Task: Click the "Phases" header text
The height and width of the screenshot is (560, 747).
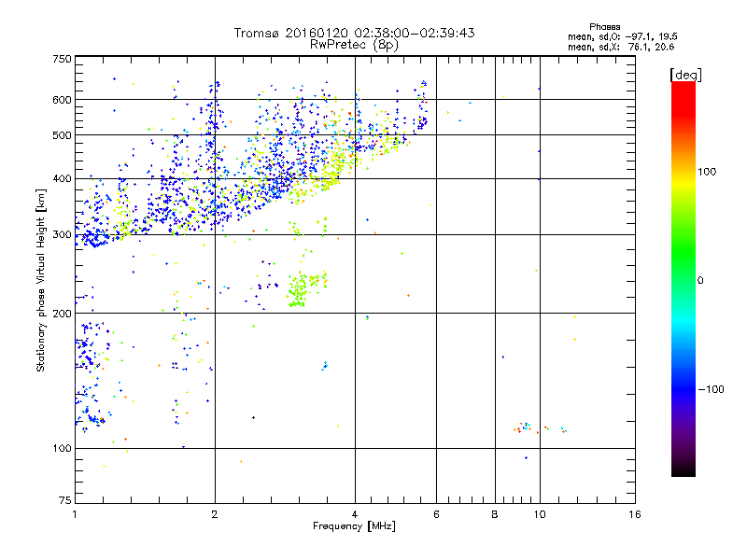Action: tap(604, 27)
